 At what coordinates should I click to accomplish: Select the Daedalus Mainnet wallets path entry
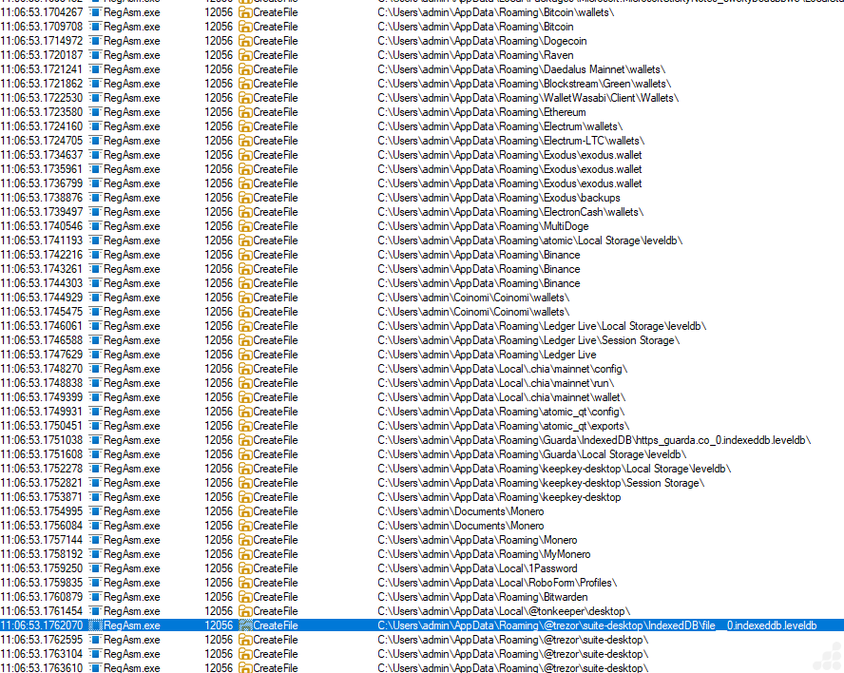point(521,69)
